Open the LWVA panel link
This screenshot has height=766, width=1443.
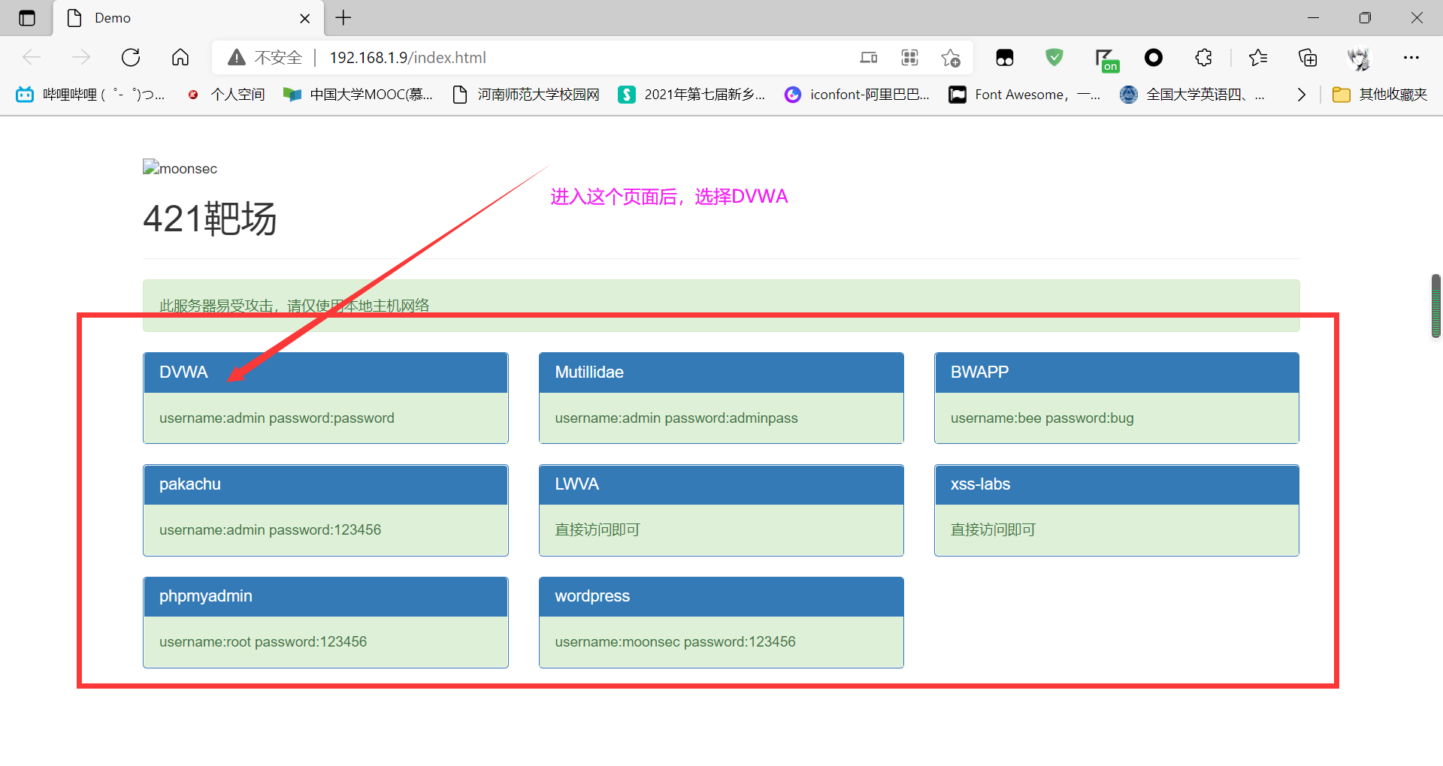point(576,484)
